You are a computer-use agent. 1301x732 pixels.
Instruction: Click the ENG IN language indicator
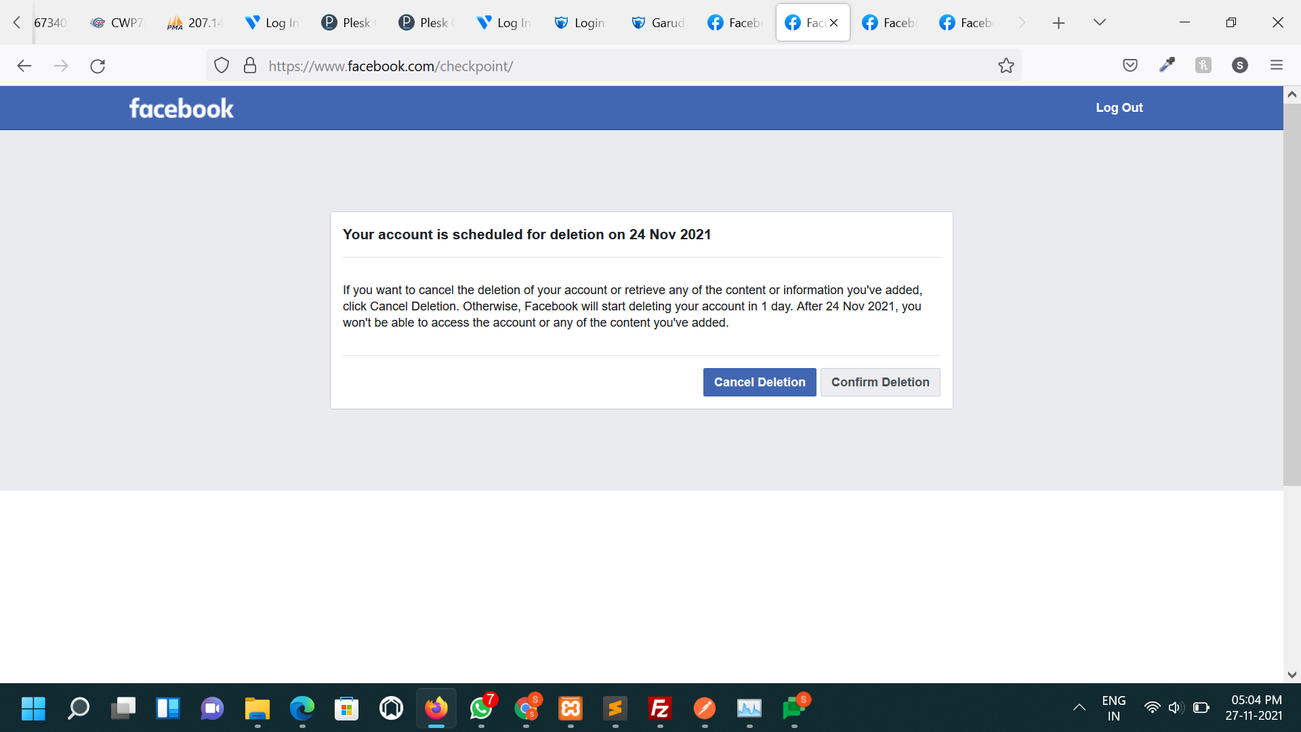[1114, 708]
